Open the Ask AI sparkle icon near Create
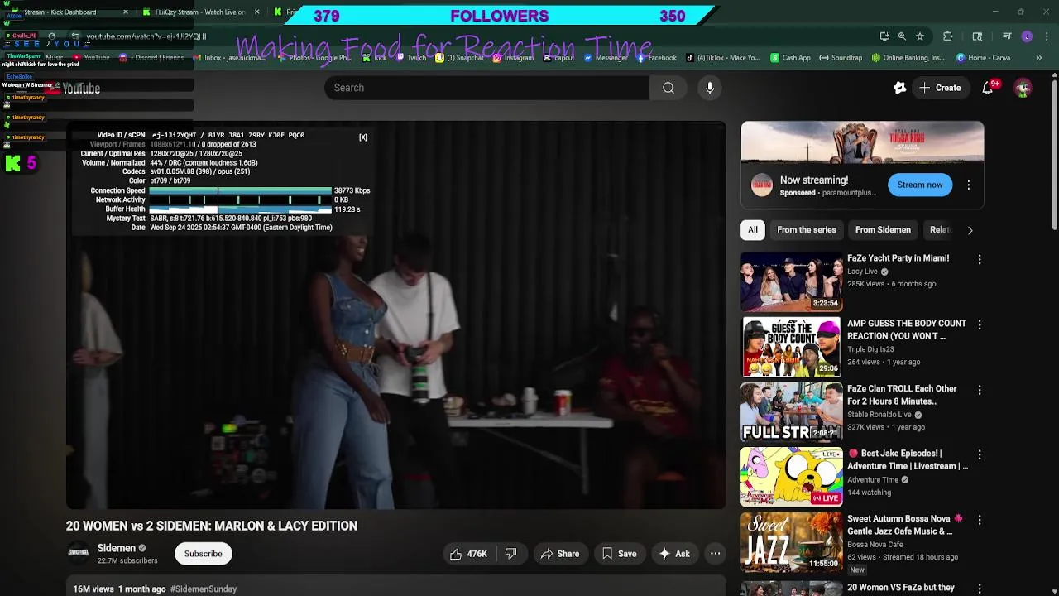The width and height of the screenshot is (1059, 596). click(899, 88)
